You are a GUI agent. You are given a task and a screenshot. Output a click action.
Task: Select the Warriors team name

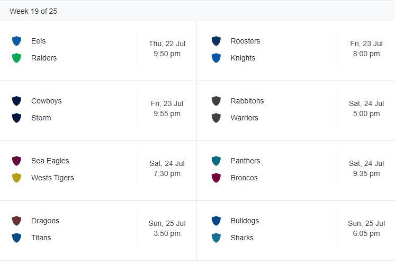coord(244,118)
